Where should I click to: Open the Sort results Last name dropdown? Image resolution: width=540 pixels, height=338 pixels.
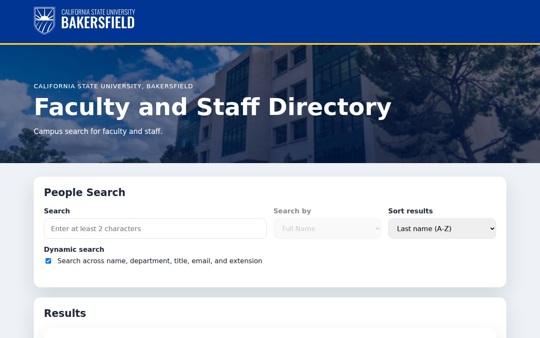pyautogui.click(x=442, y=229)
